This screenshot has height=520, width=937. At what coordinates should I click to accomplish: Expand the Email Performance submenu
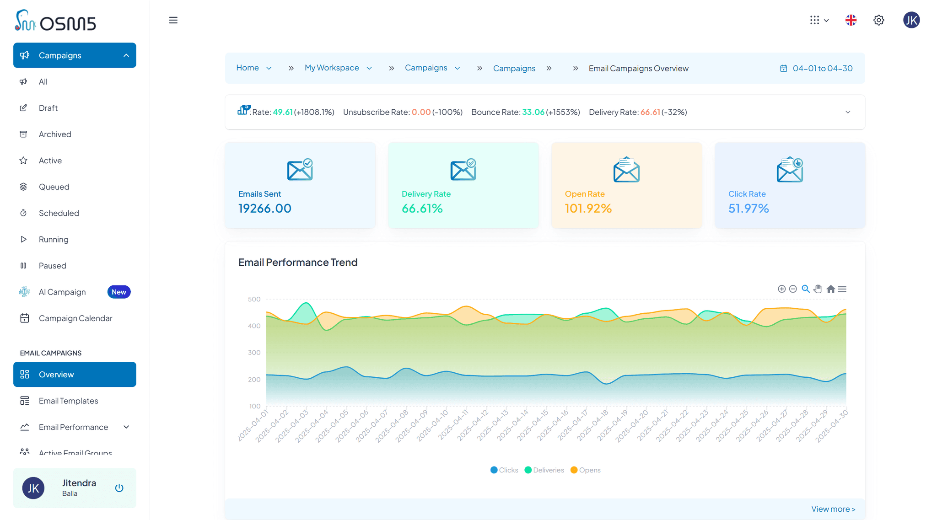[126, 427]
